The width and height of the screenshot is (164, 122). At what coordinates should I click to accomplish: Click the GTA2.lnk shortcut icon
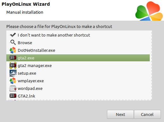(13, 96)
